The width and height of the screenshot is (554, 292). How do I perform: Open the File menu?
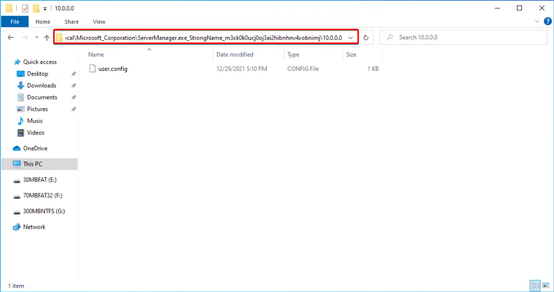click(x=15, y=22)
